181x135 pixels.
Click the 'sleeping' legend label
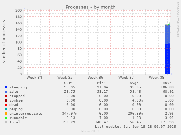click(18, 87)
